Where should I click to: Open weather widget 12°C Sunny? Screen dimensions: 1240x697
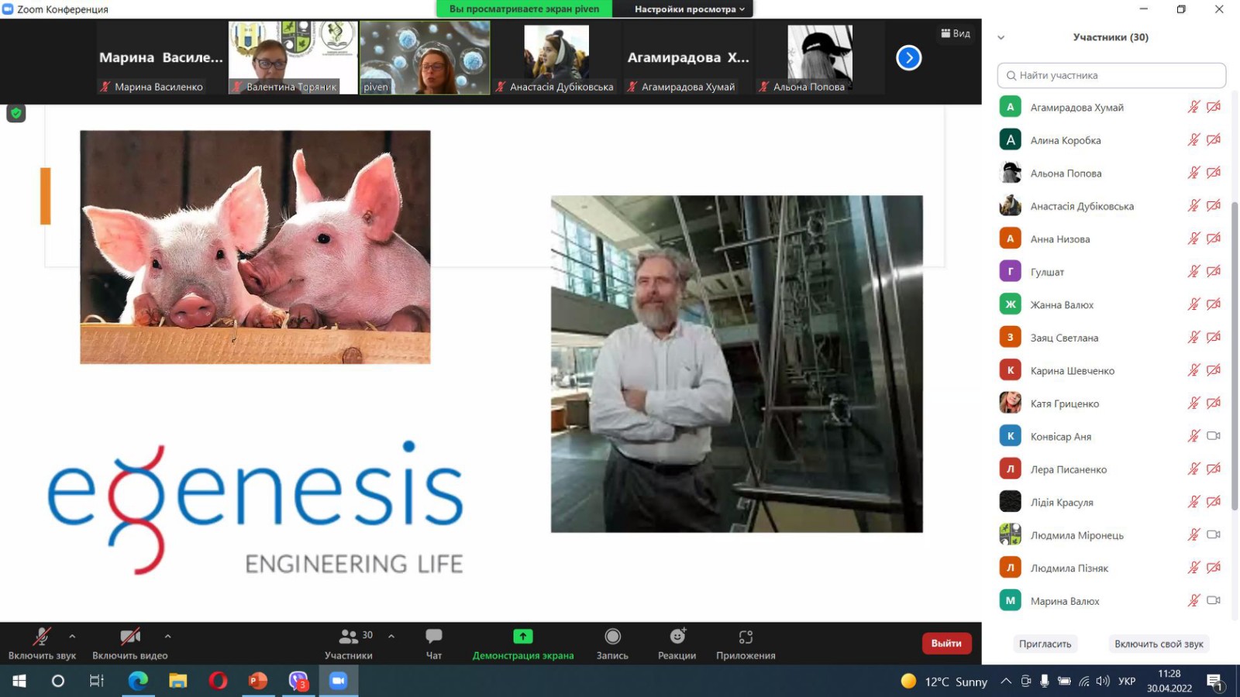(x=944, y=681)
